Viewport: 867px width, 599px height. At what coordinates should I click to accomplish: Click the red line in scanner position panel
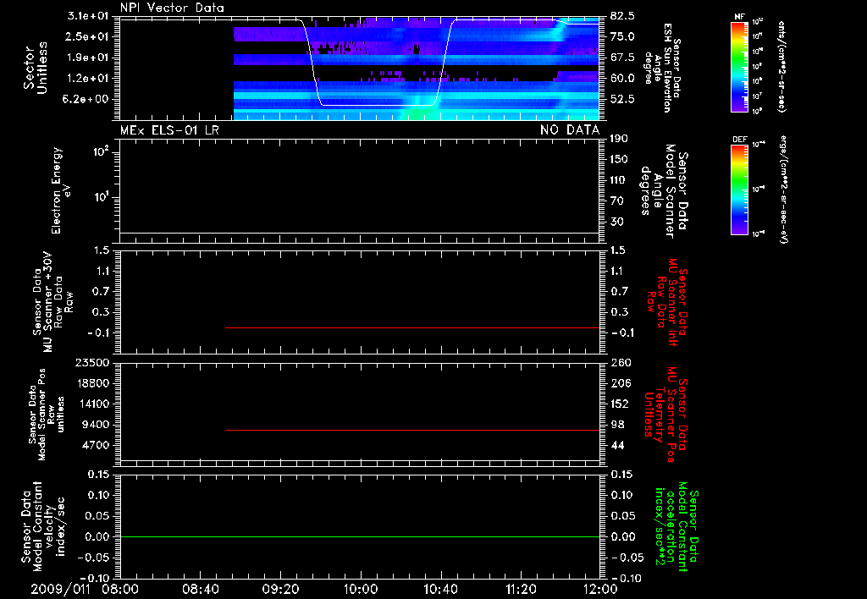pos(412,430)
